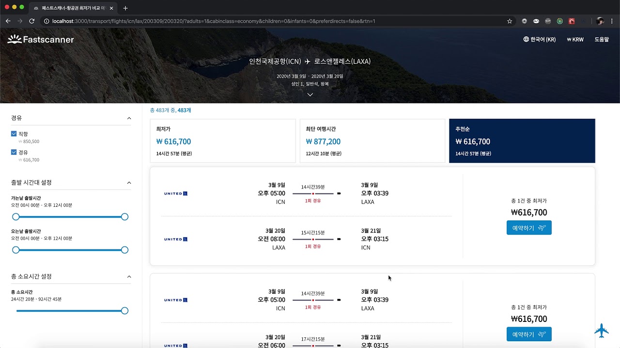
Task: Uncheck the 직항 direct flight checkbox
Action: coord(14,134)
